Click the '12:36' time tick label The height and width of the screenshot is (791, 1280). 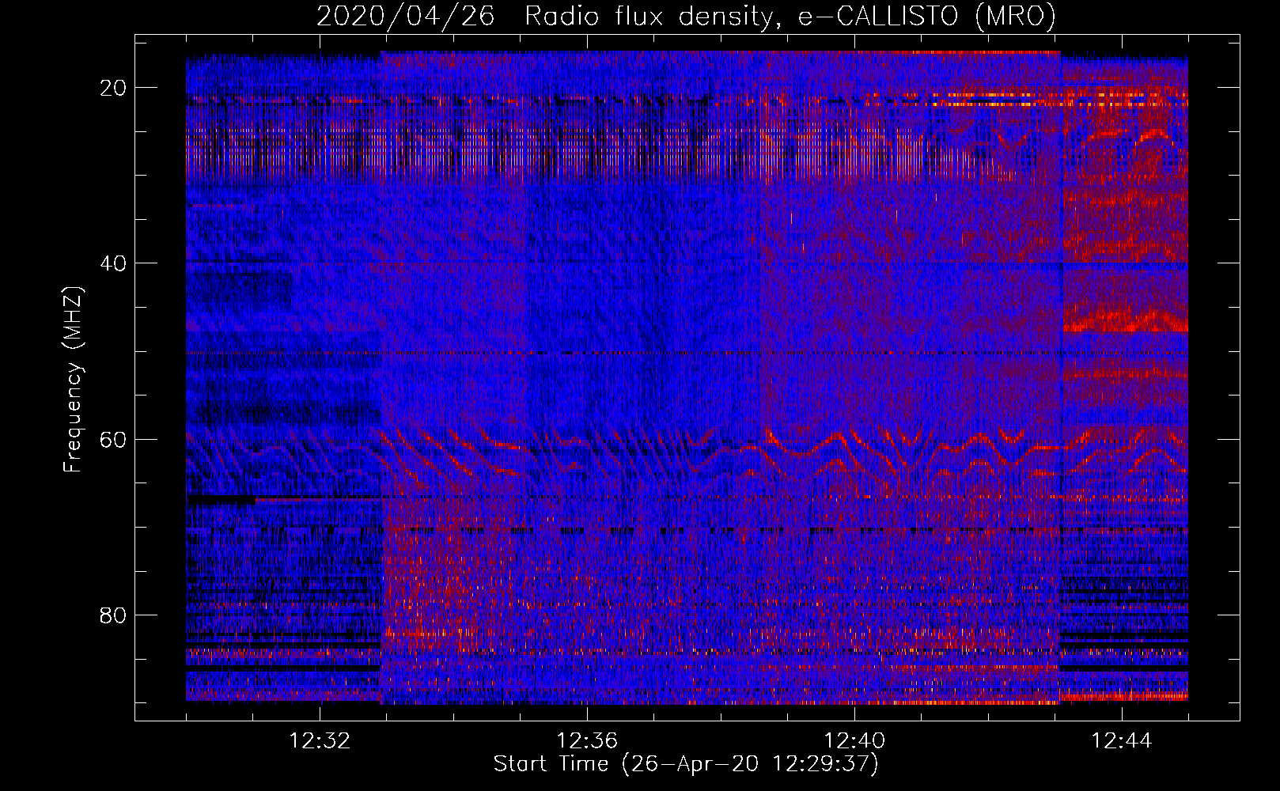click(587, 741)
